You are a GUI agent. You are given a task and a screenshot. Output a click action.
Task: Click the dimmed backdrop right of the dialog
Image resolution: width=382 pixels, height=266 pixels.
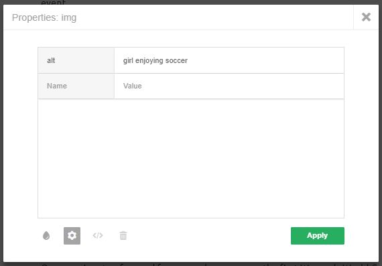coord(380,134)
